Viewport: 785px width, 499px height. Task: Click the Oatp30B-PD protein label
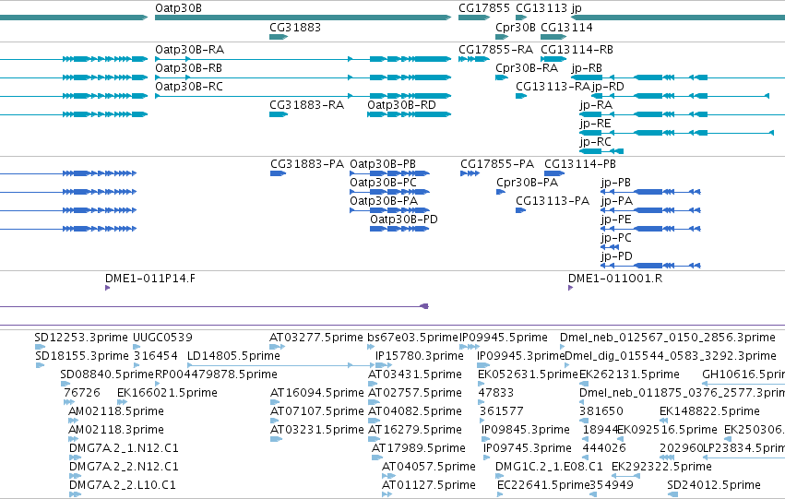403,220
